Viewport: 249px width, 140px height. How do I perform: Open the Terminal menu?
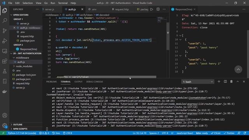(63, 3)
